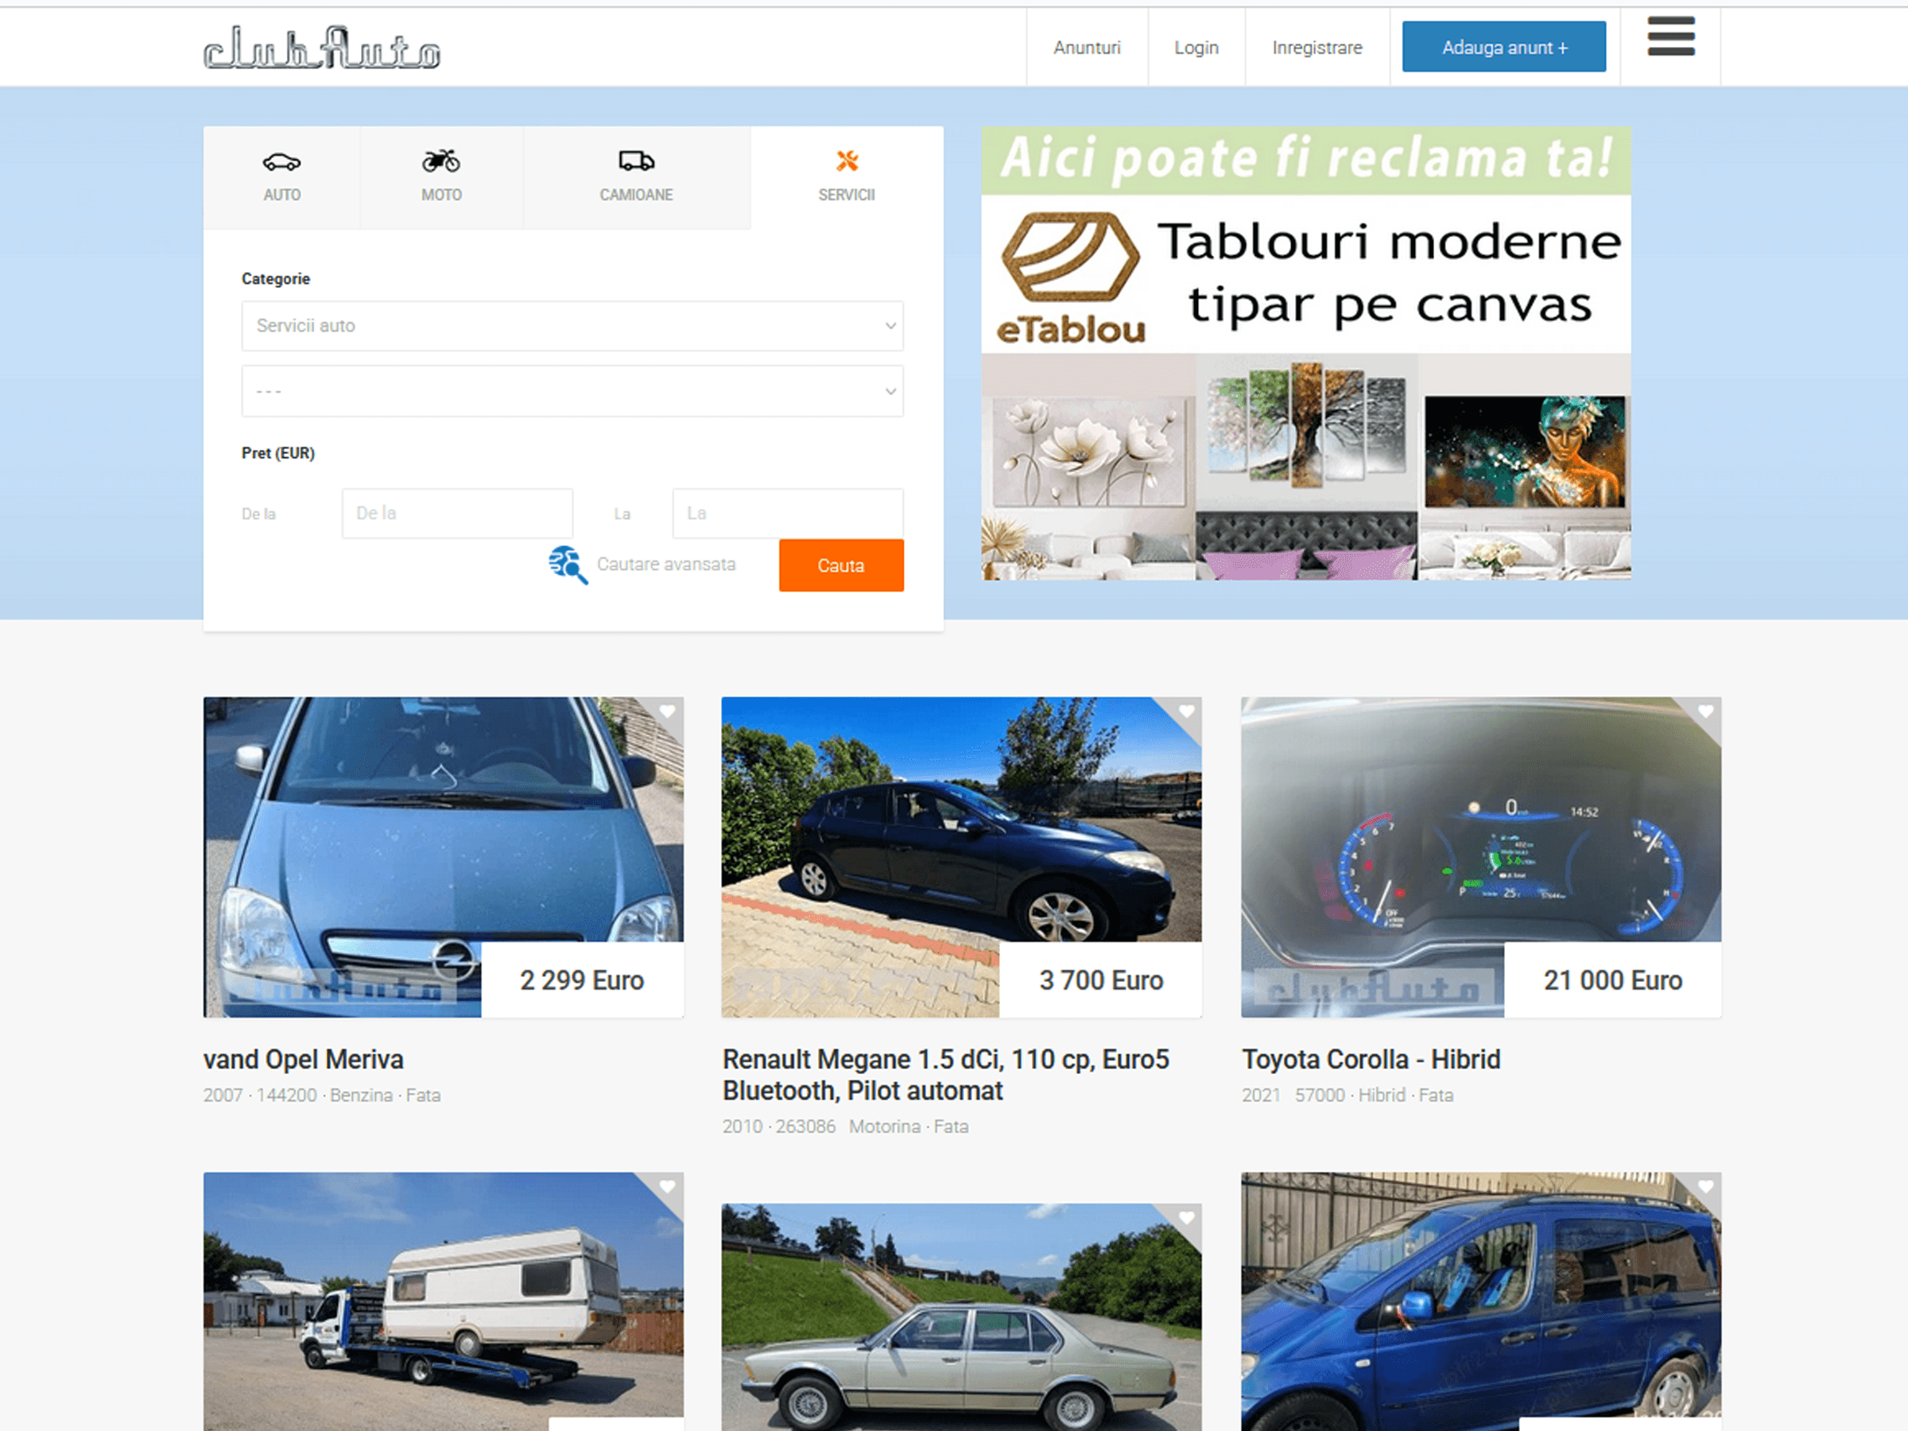
Task: Open the Servicii auto category dropdown
Action: coord(572,326)
